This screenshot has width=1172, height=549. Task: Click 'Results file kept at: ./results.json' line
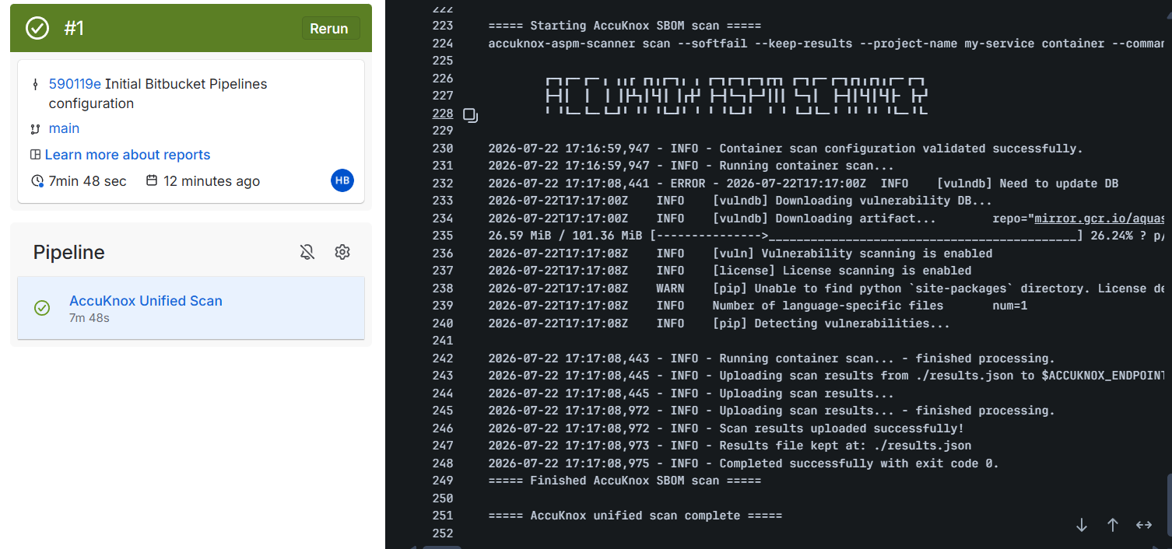pos(729,446)
